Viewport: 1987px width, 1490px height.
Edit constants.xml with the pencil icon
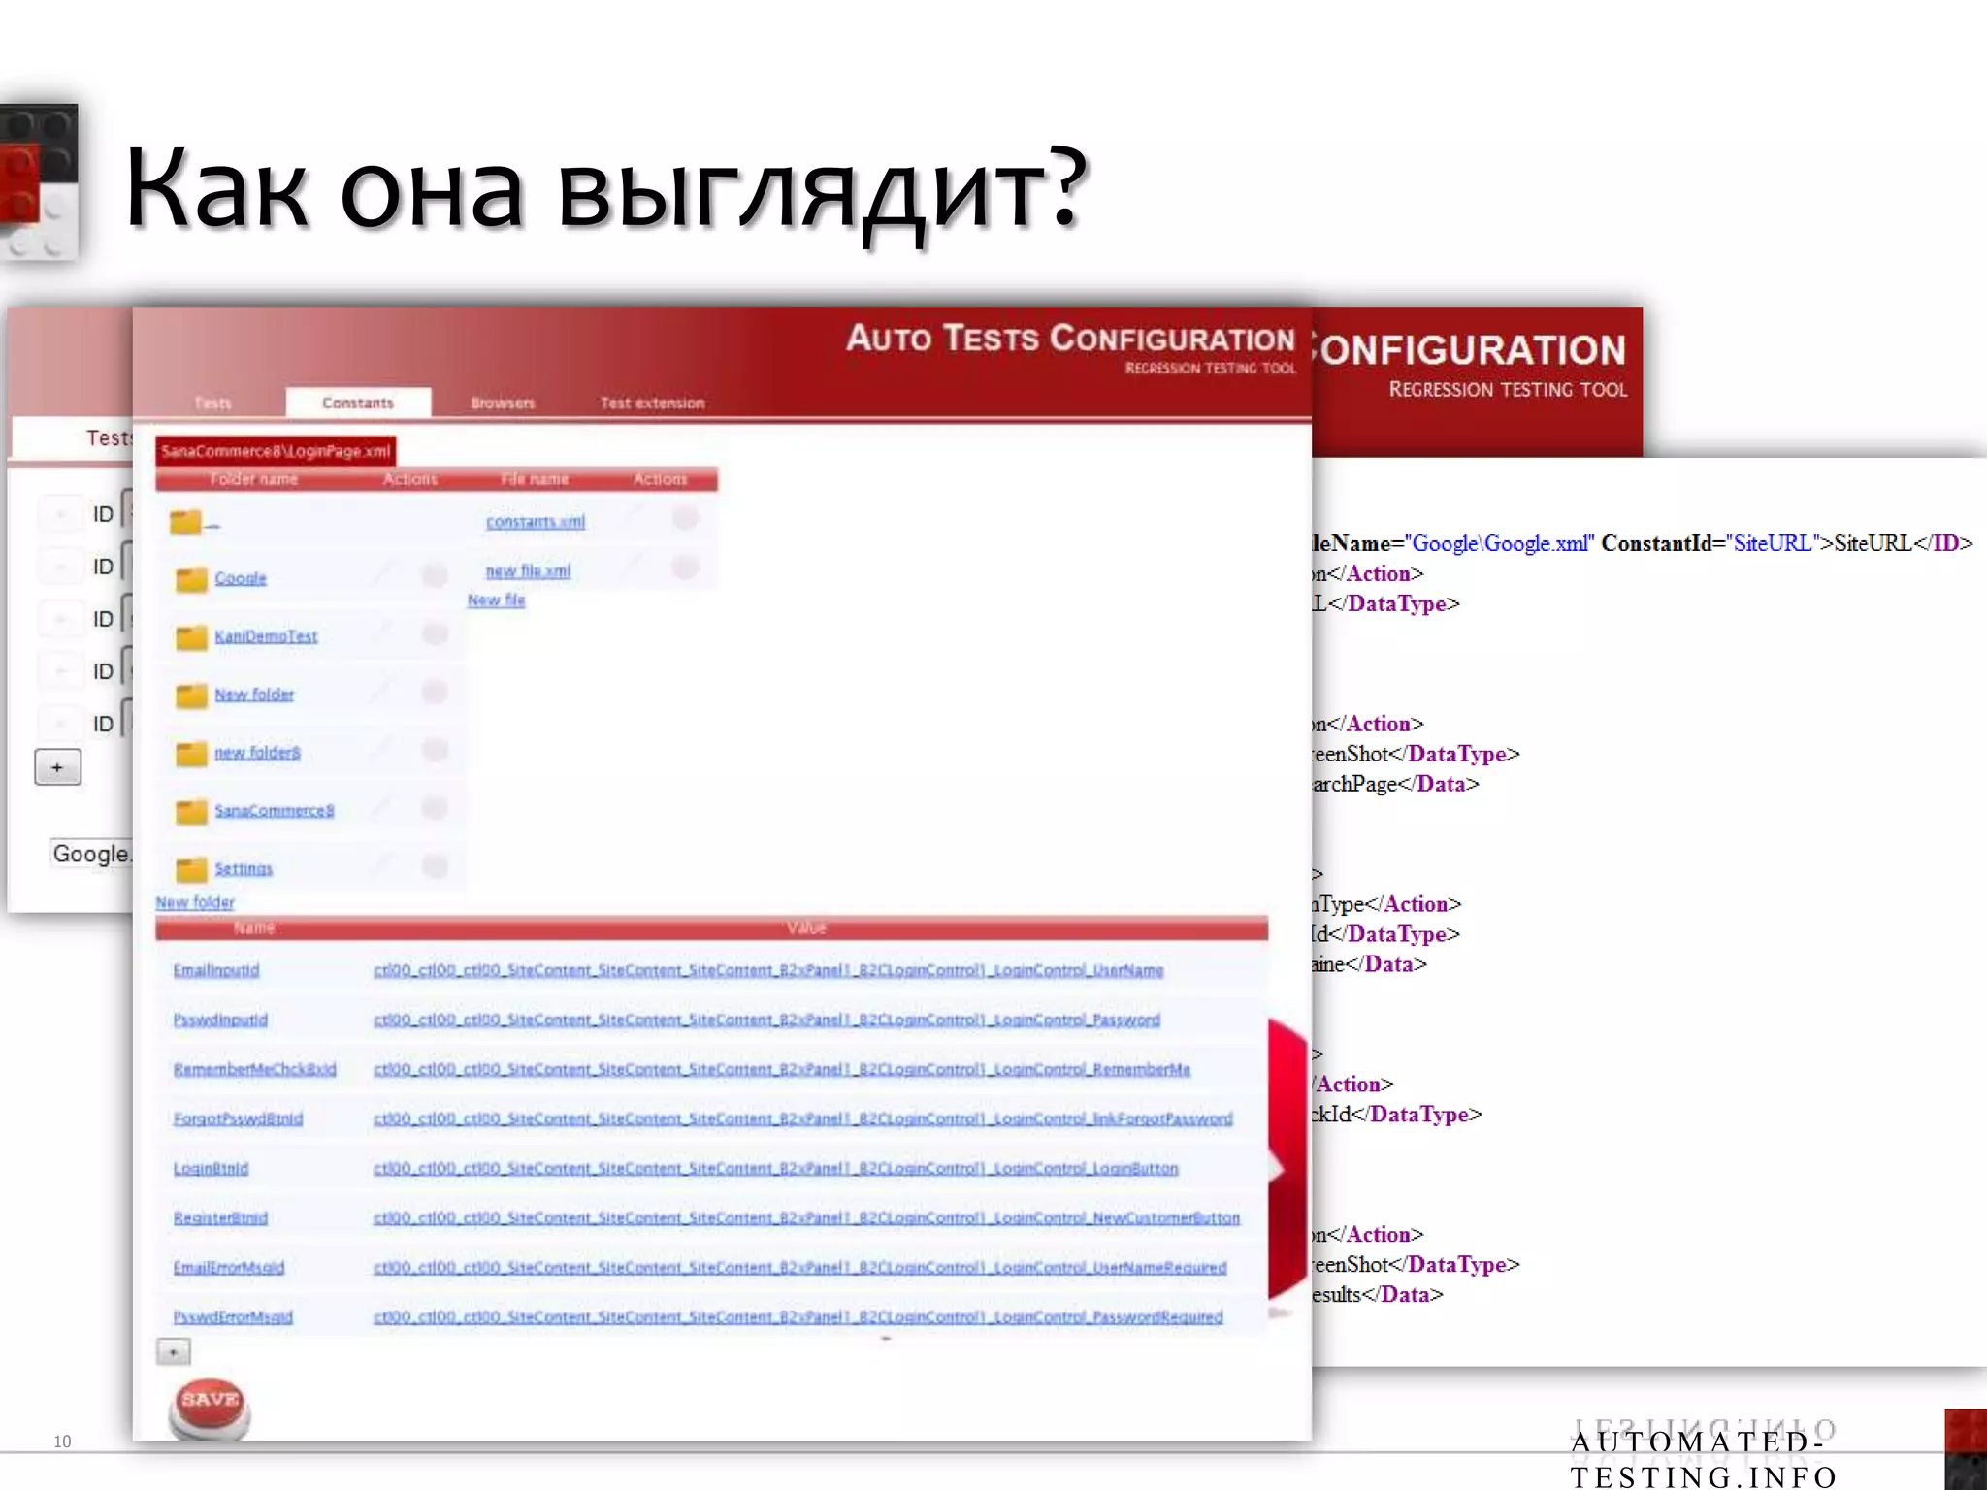[x=634, y=518]
